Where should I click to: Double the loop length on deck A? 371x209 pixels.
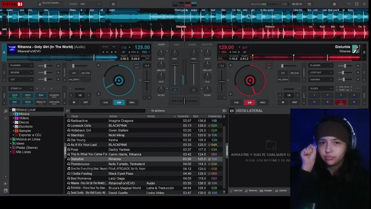[x=88, y=95]
